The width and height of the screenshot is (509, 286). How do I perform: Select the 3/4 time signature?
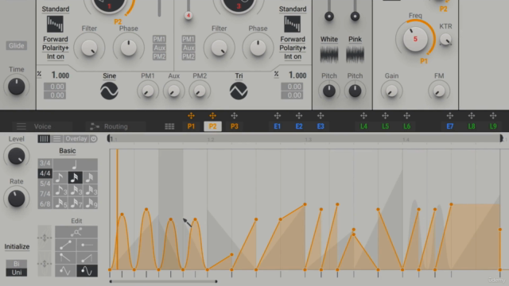[45, 163]
